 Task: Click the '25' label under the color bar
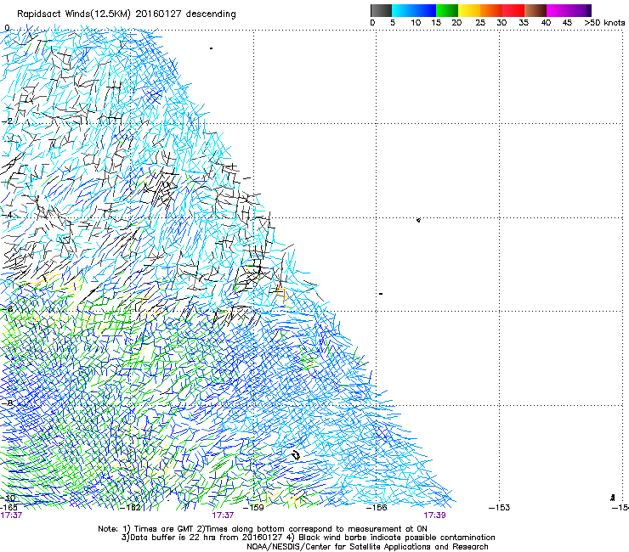coord(480,23)
